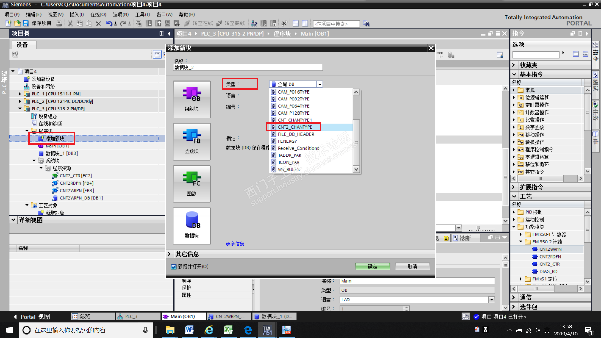Expand the 其它信息 section
This screenshot has width=601, height=338.
[169, 254]
